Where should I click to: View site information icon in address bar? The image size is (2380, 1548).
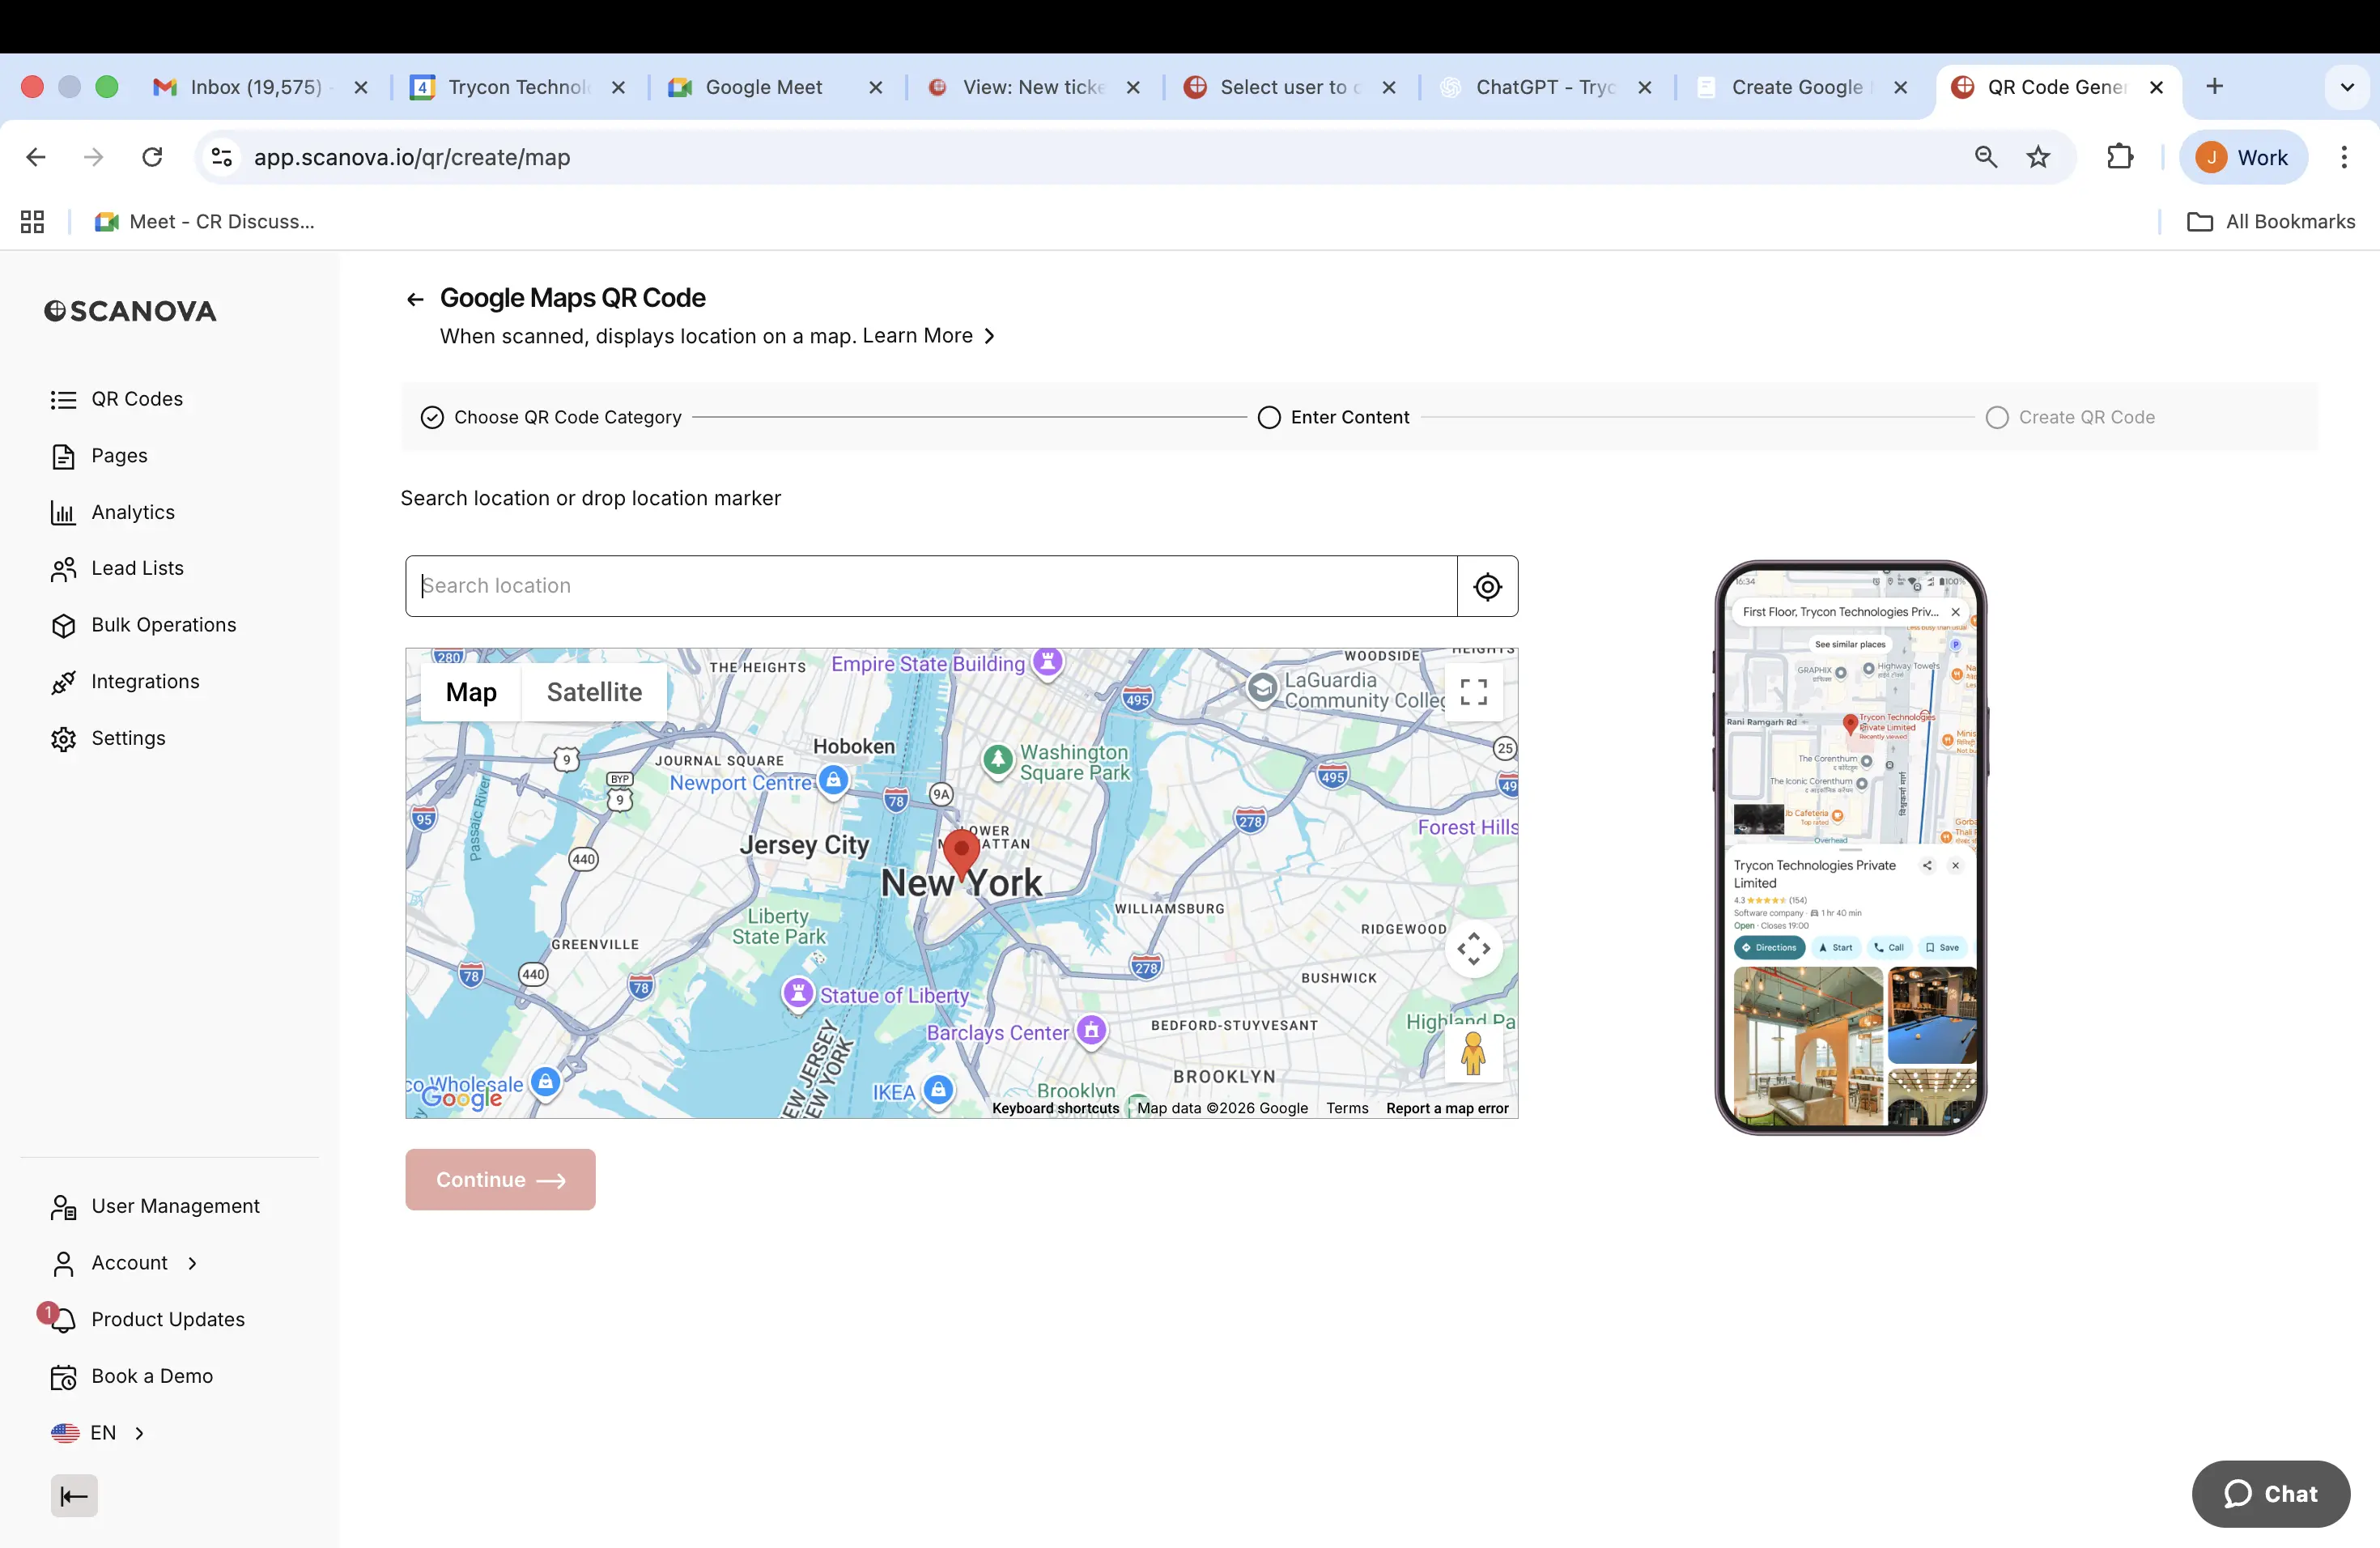point(222,157)
